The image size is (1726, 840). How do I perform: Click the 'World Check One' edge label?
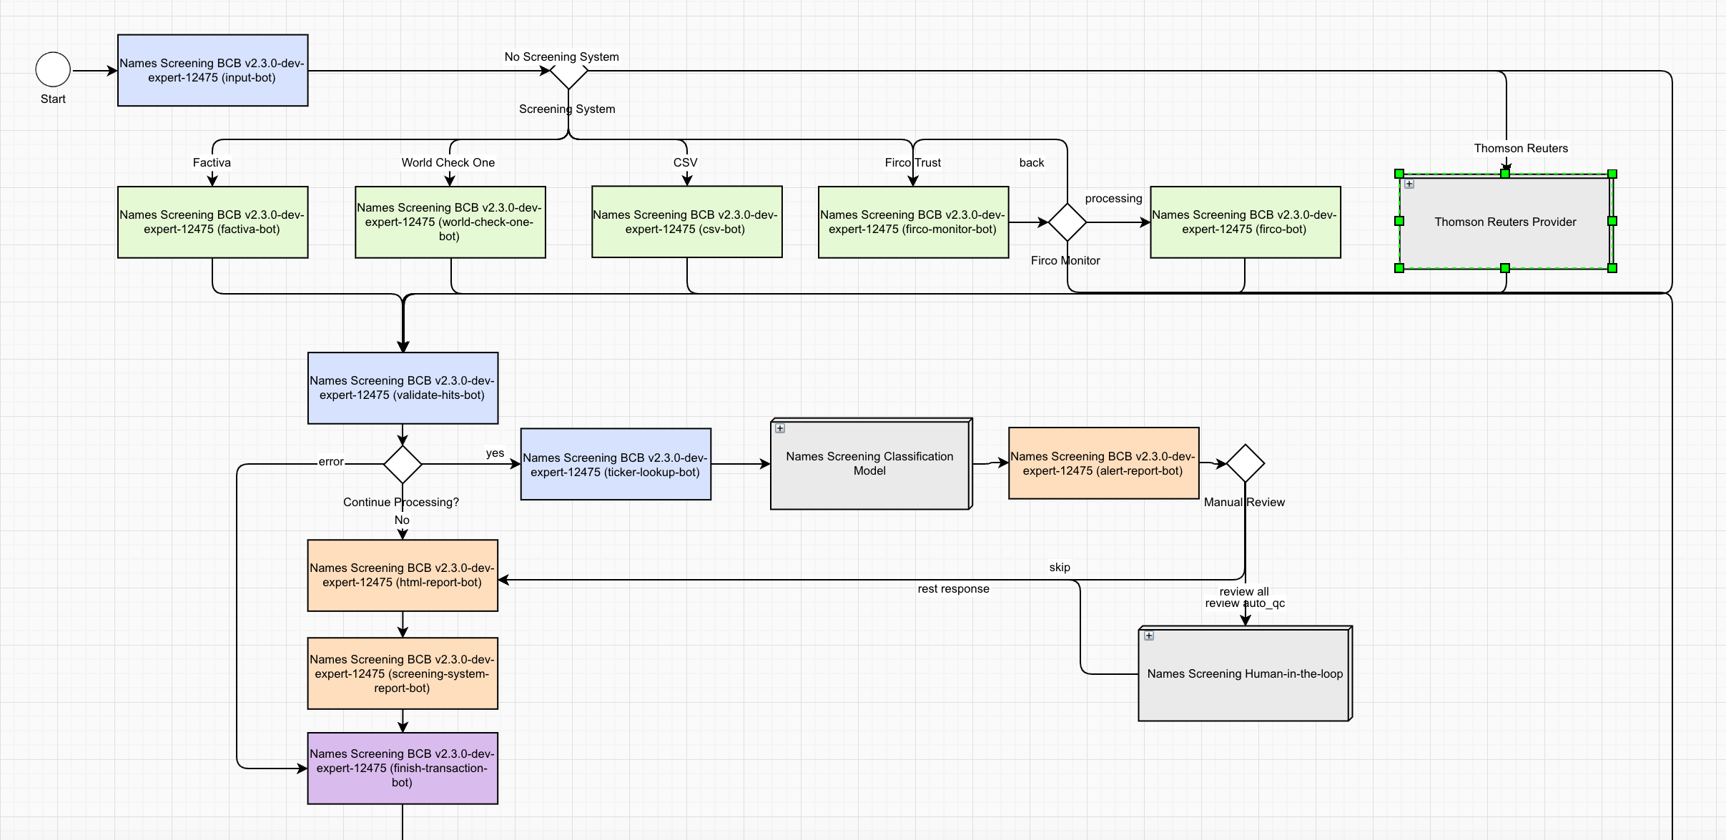[448, 162]
